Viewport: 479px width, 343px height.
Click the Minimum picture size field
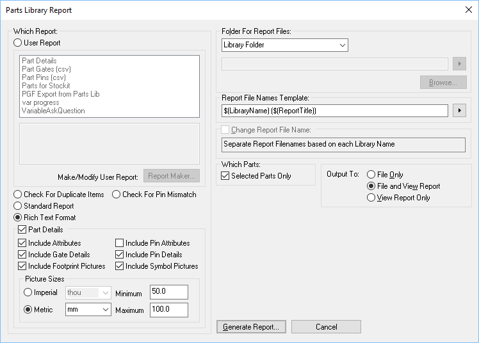point(168,292)
